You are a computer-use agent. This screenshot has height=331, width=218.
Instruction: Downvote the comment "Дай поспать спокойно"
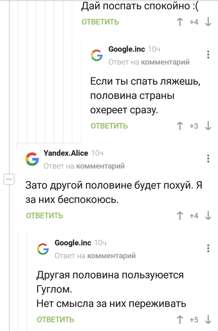pos(208,22)
